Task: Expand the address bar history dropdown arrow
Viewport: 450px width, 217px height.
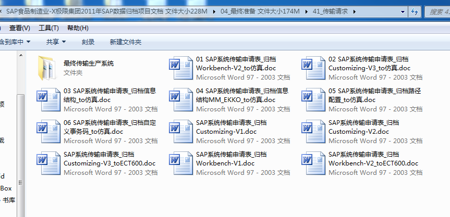Action: coord(403,12)
